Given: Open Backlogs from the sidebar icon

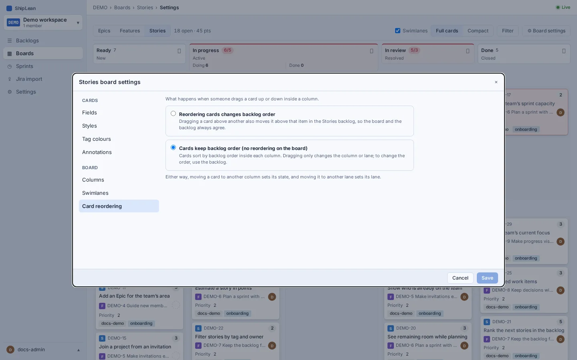Looking at the screenshot, I should click(10, 41).
